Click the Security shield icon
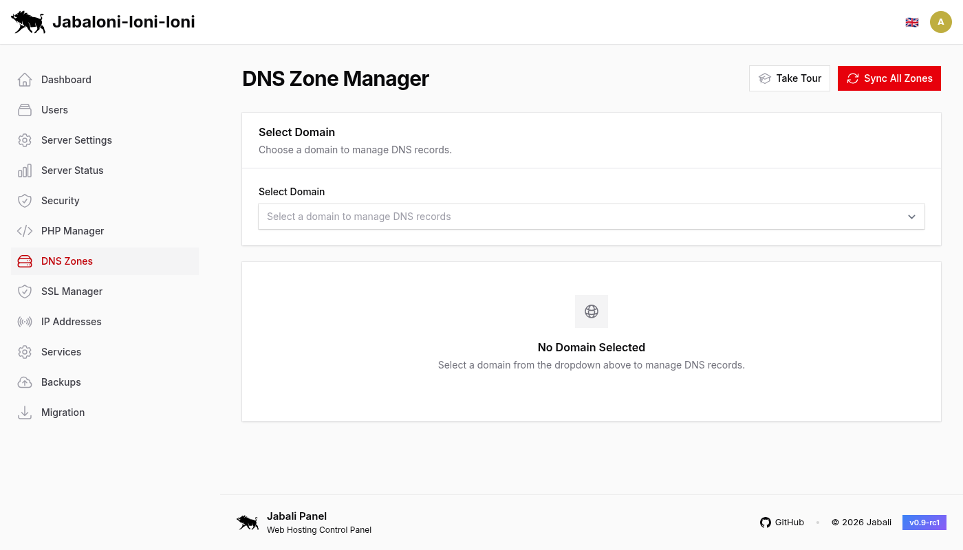Image resolution: width=963 pixels, height=550 pixels. 25,201
